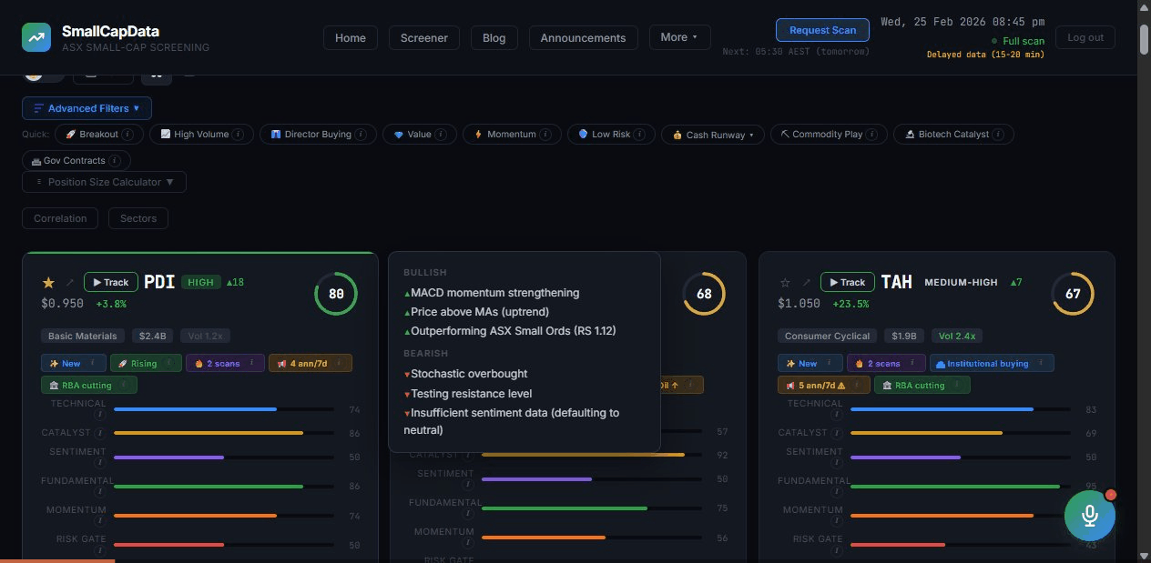Open the 'RBA cutting' bank badge on PDI

(88, 385)
